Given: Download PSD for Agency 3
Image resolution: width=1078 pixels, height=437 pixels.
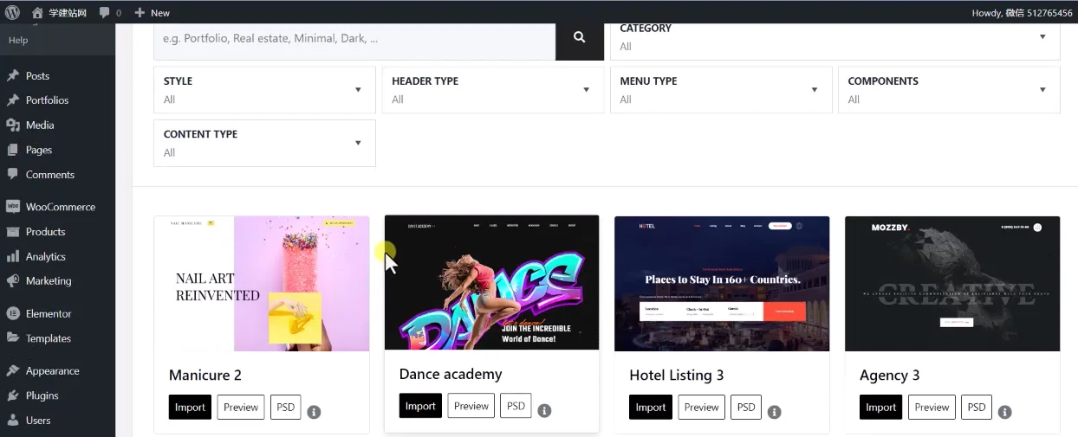Looking at the screenshot, I should click(977, 408).
